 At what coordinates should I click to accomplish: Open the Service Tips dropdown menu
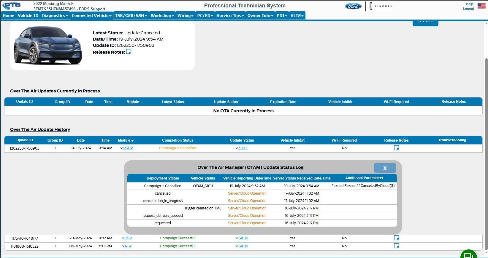(230, 16)
